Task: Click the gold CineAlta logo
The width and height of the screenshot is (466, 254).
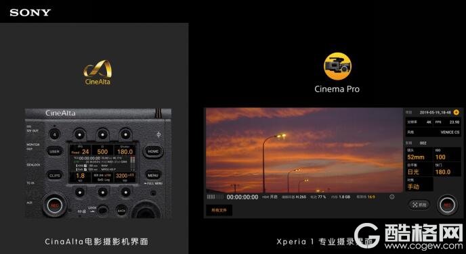Action: click(98, 72)
